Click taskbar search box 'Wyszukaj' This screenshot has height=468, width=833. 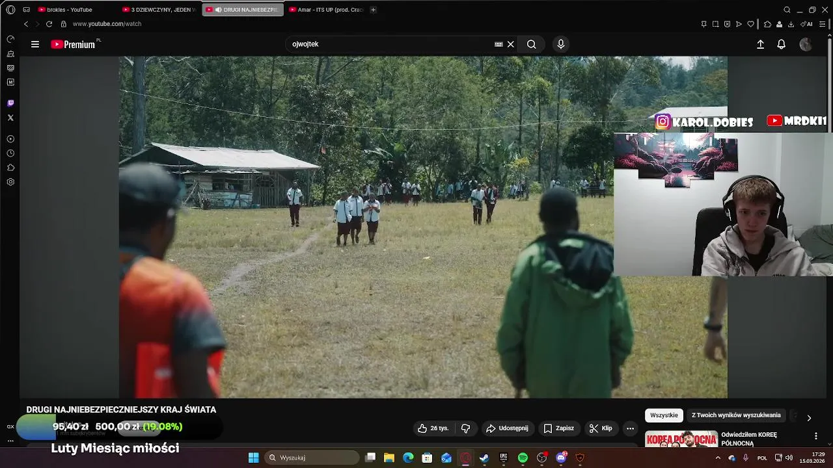click(x=313, y=458)
